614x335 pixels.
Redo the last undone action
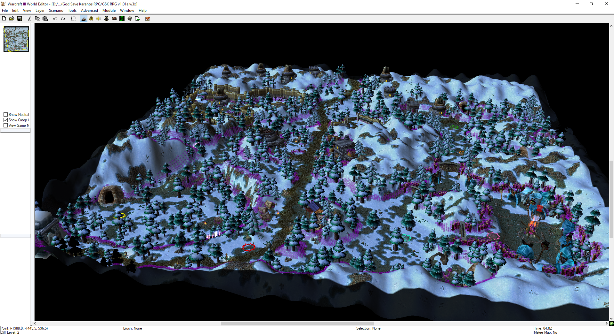pyautogui.click(x=63, y=19)
